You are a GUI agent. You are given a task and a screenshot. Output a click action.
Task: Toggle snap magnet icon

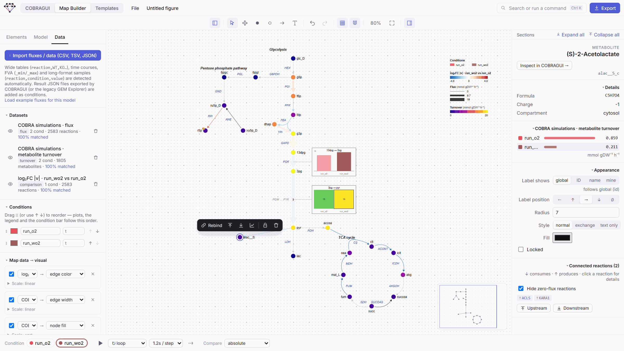point(355,23)
